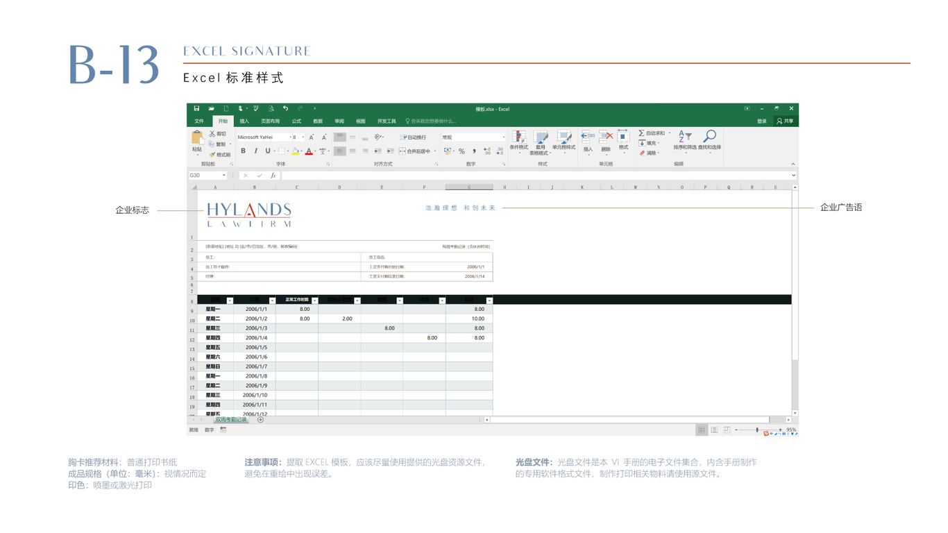Click the New blank document icon
The image size is (948, 533).
226,109
